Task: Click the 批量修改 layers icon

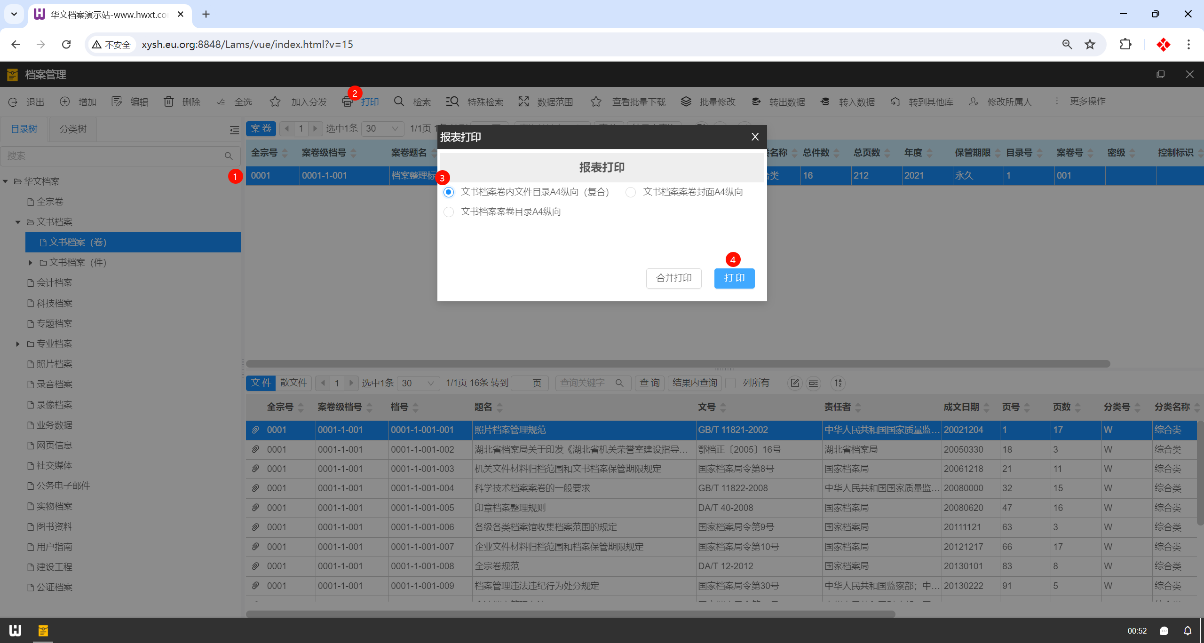Action: [686, 102]
